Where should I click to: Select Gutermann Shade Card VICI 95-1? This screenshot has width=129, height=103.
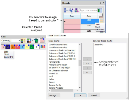click(63, 59)
